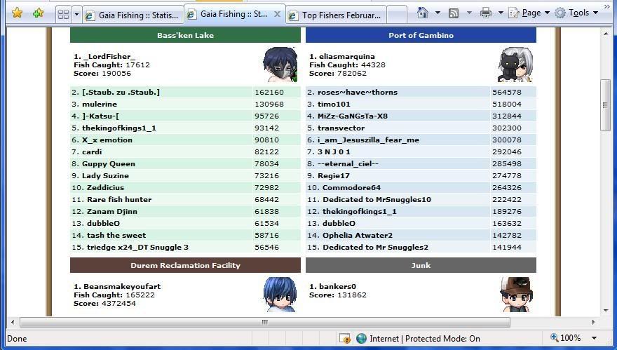The height and width of the screenshot is (350, 617).
Task: Select user Zanam Djinn
Action: click(x=111, y=211)
